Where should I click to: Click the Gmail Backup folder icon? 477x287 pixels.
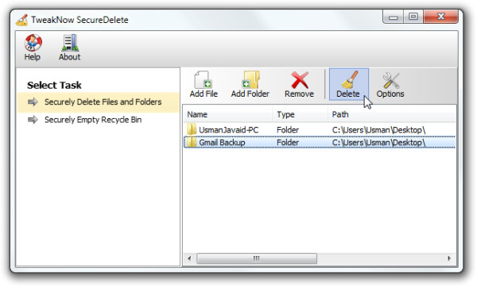pyautogui.click(x=192, y=142)
